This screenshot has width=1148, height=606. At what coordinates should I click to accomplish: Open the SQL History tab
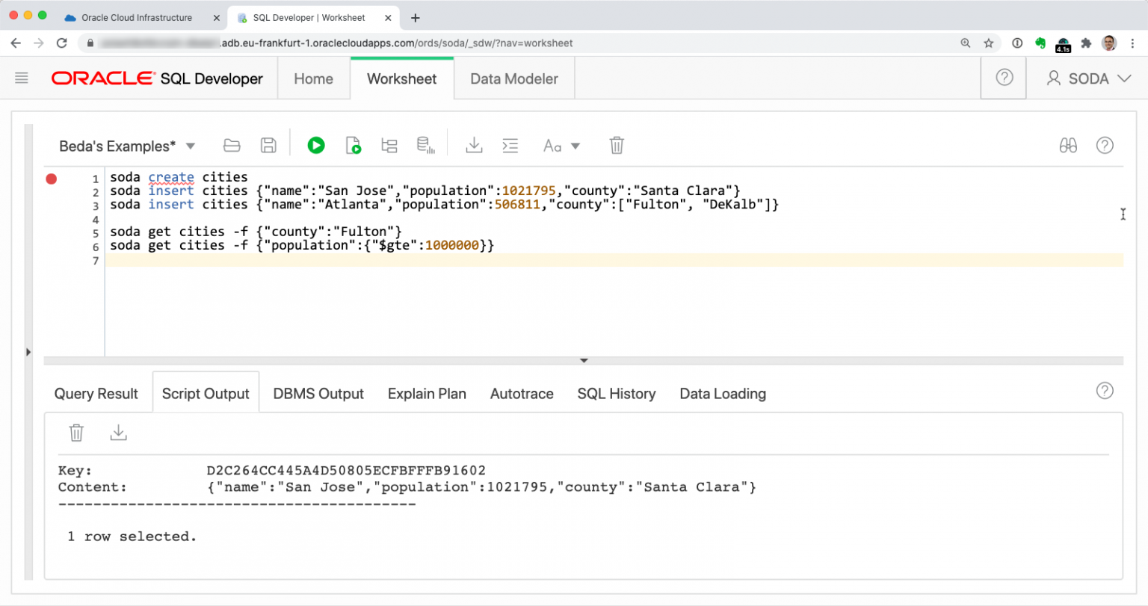tap(616, 394)
